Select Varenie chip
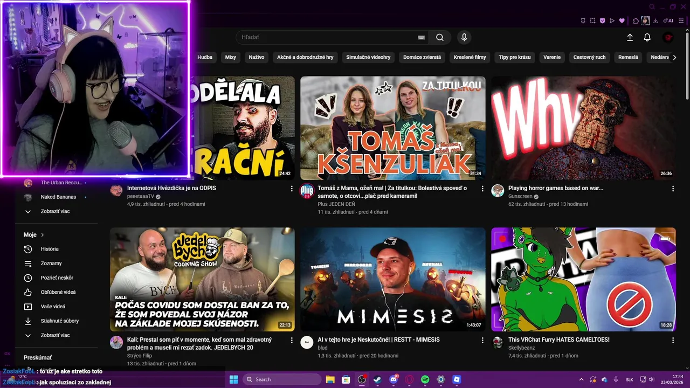690x388 pixels. (552, 57)
